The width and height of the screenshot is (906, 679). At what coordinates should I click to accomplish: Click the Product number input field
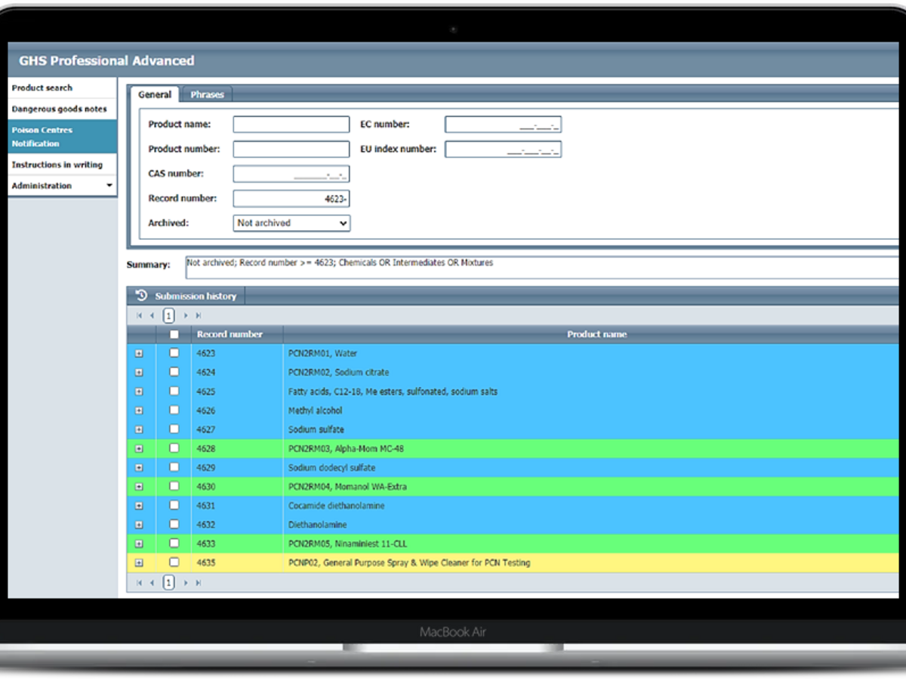point(291,149)
